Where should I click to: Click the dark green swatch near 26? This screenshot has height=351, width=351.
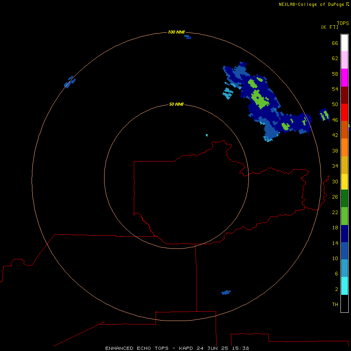344,199
